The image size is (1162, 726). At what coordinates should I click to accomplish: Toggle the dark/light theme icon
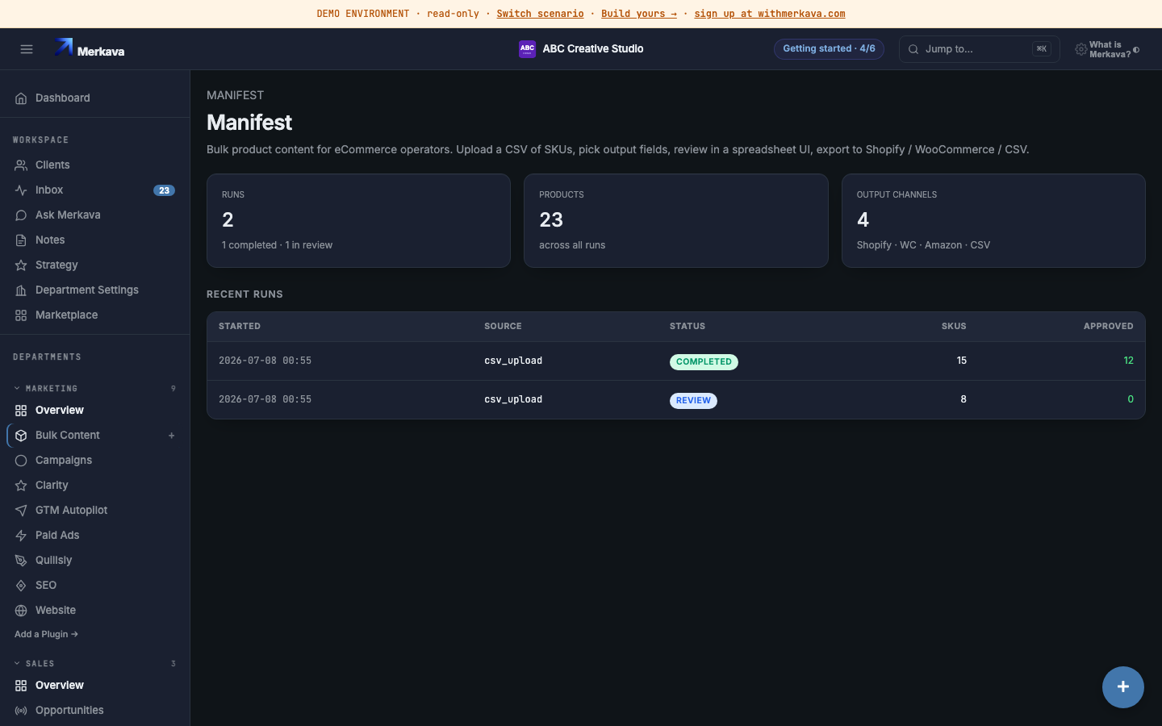click(1136, 50)
